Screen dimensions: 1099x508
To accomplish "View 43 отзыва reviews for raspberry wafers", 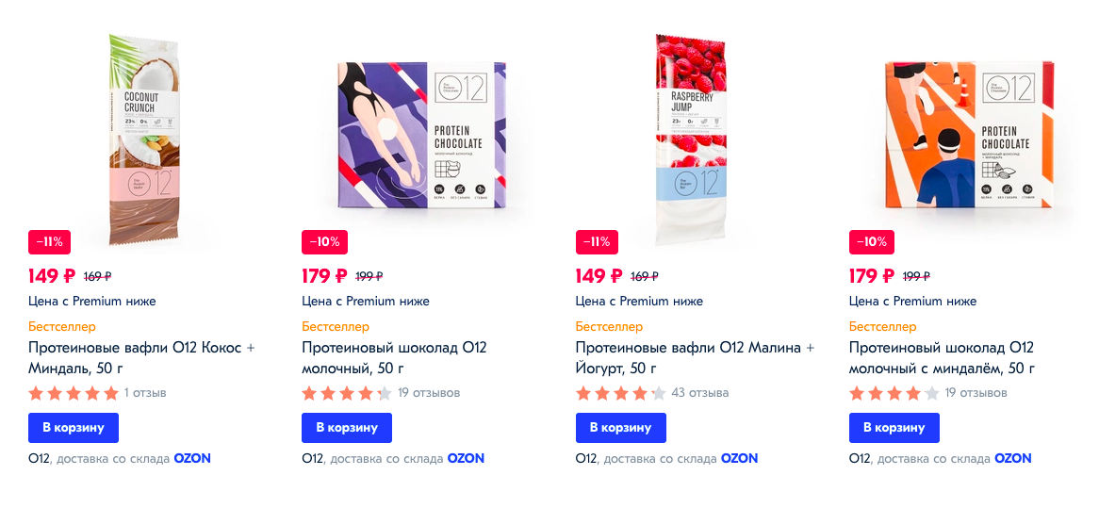I will pyautogui.click(x=699, y=393).
